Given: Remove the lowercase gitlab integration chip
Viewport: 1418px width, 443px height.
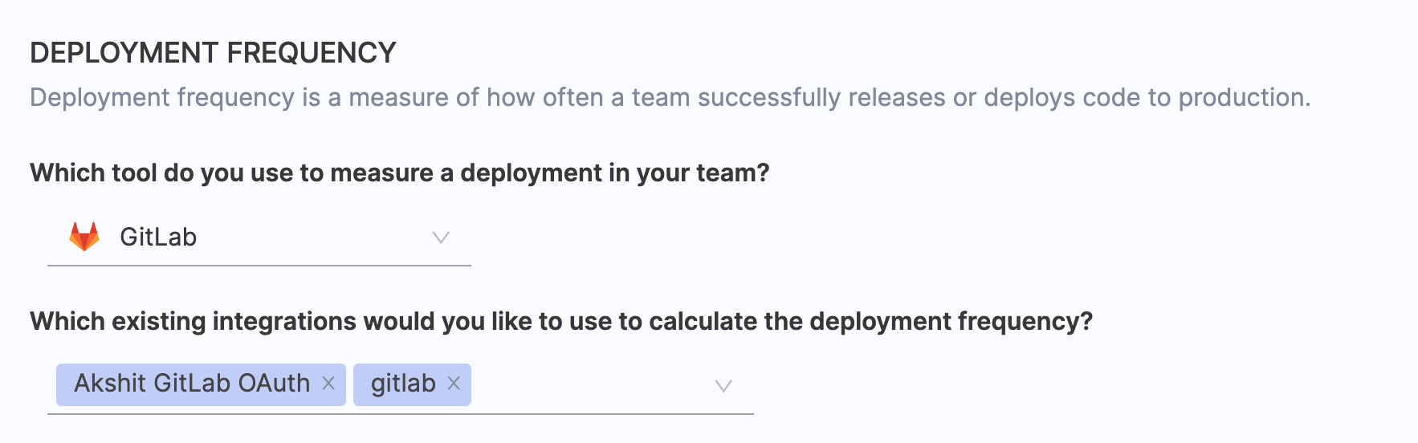Looking at the screenshot, I should click(x=454, y=384).
